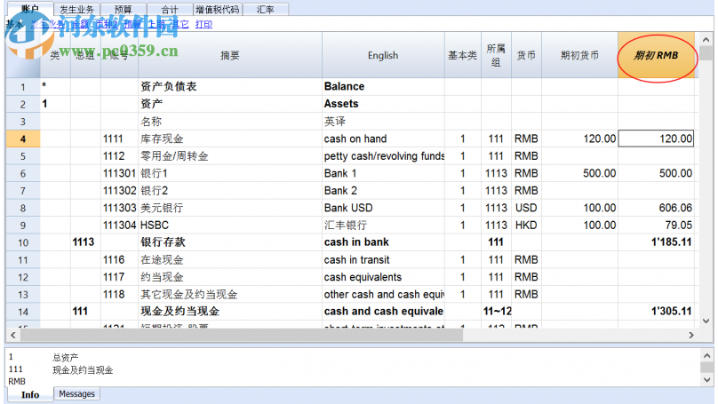Click the Assets cell
This screenshot has height=404, width=718.
383,104
